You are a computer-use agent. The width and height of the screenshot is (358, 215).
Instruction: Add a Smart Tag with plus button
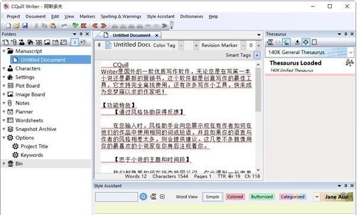[257, 55]
